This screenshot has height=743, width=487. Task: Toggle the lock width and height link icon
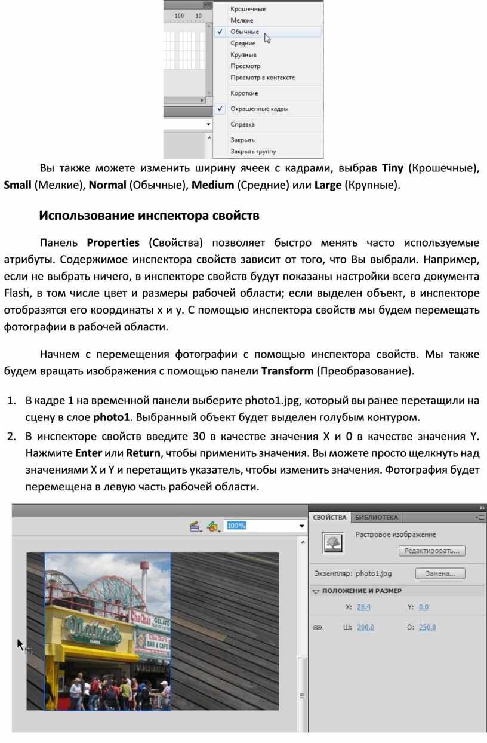(x=318, y=628)
